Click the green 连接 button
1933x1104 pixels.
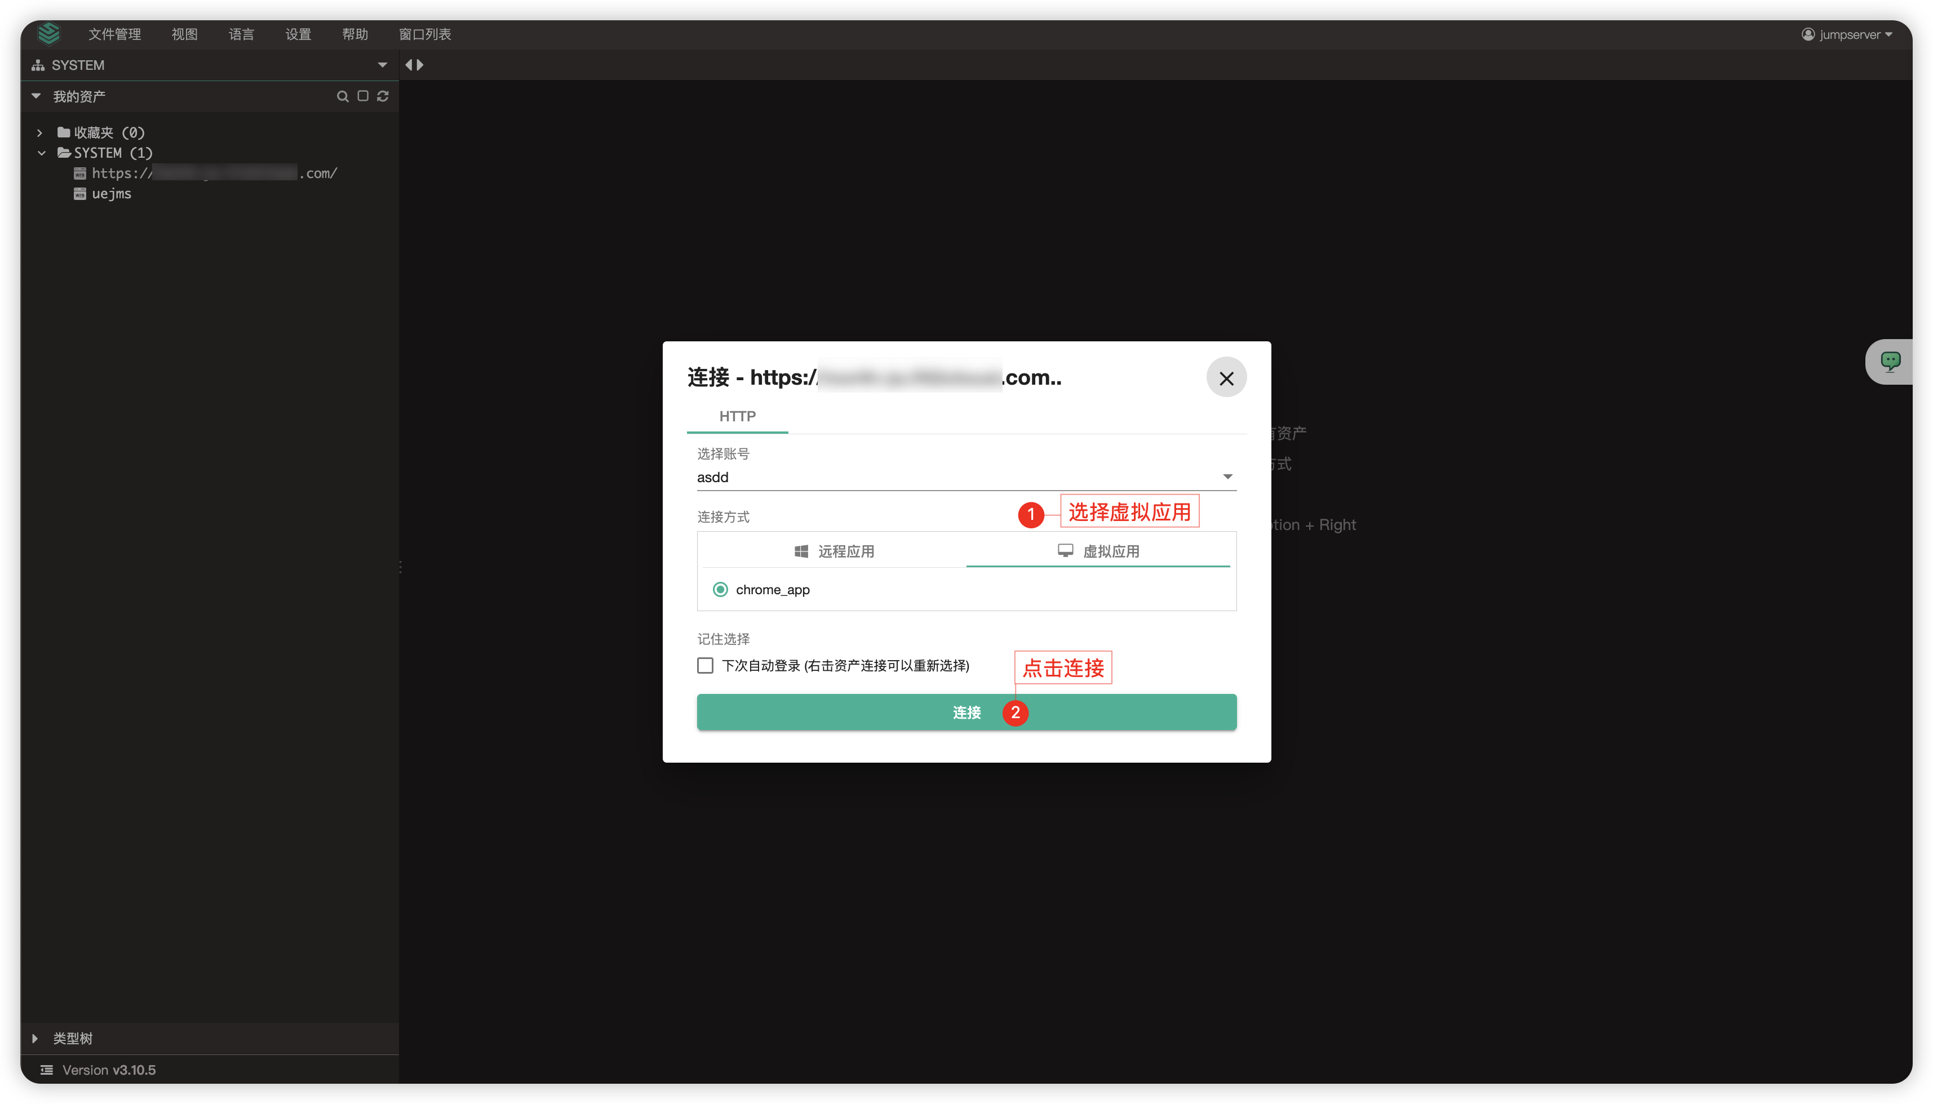[x=966, y=713]
